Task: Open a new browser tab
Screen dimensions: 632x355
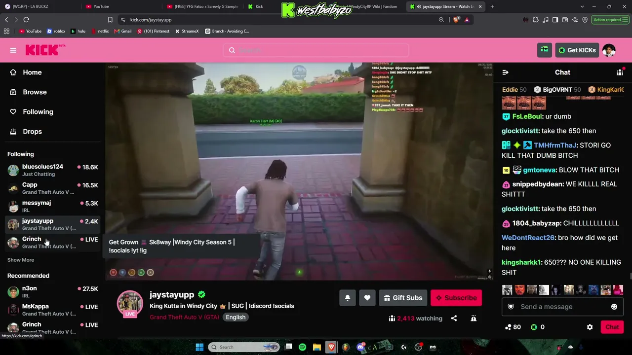Action: 492,6
